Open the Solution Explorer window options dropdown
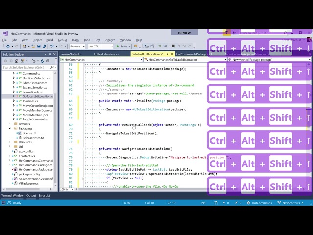The image size is (313, 235). pos(45,54)
